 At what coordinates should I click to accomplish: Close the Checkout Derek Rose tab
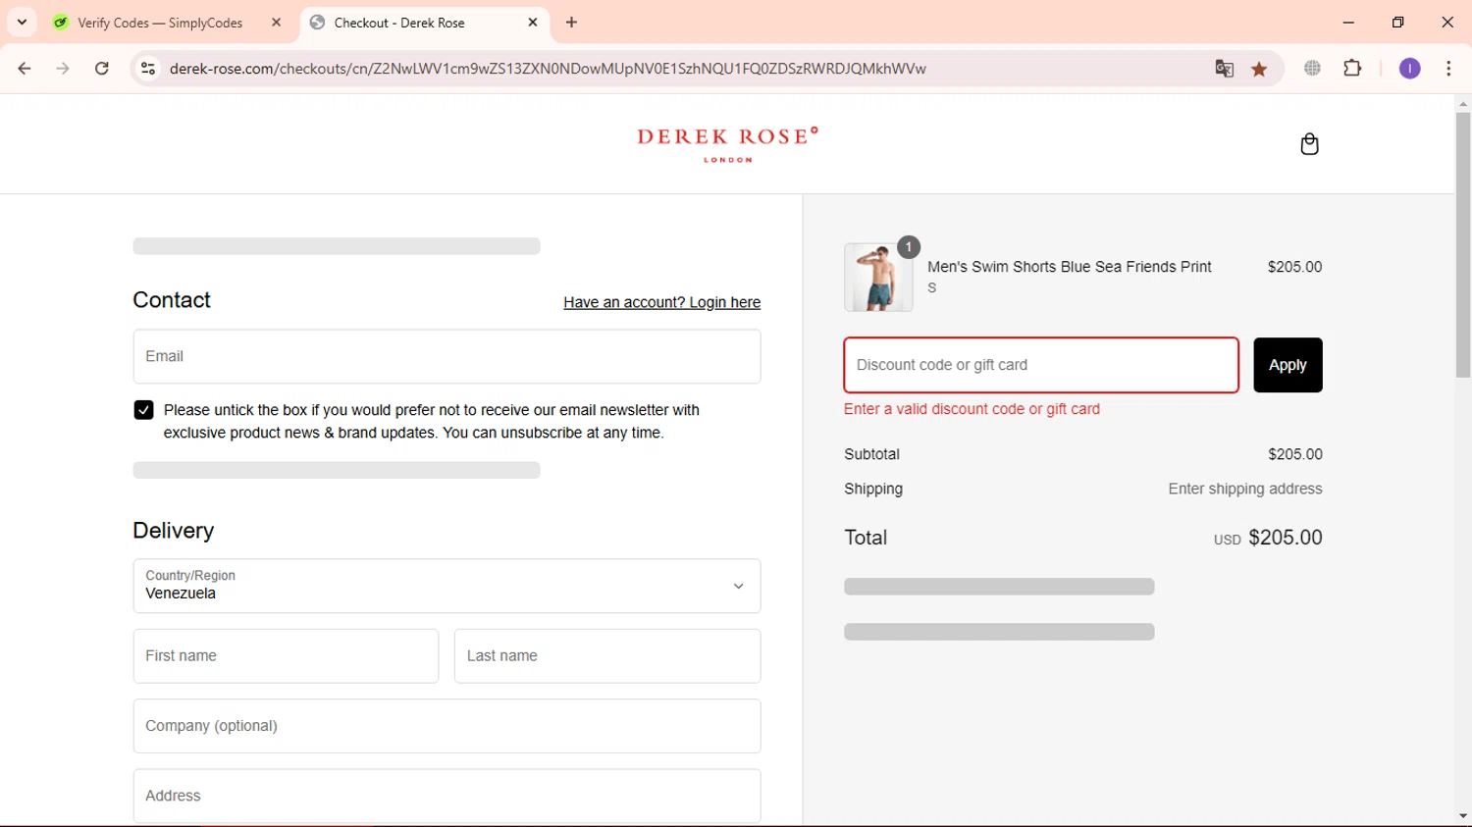533,23
